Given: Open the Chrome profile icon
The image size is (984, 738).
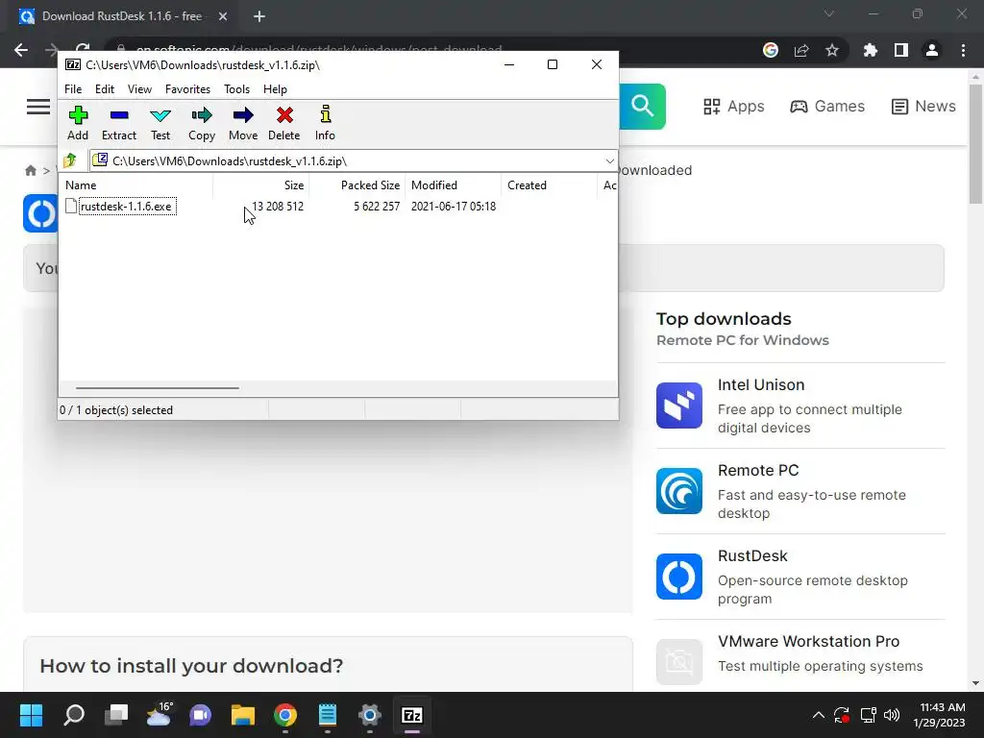Looking at the screenshot, I should (932, 50).
